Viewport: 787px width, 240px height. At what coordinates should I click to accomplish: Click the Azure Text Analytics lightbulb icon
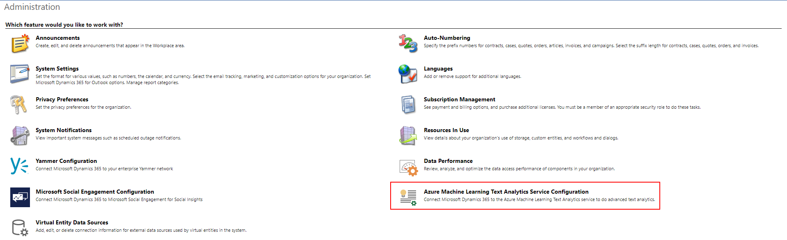[x=408, y=197]
